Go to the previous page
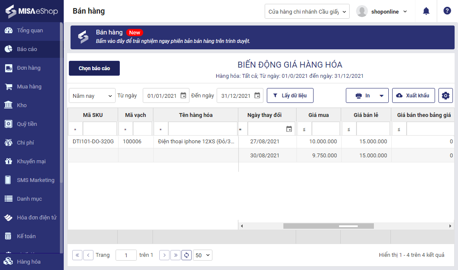This screenshot has height=270, width=458. [88, 255]
